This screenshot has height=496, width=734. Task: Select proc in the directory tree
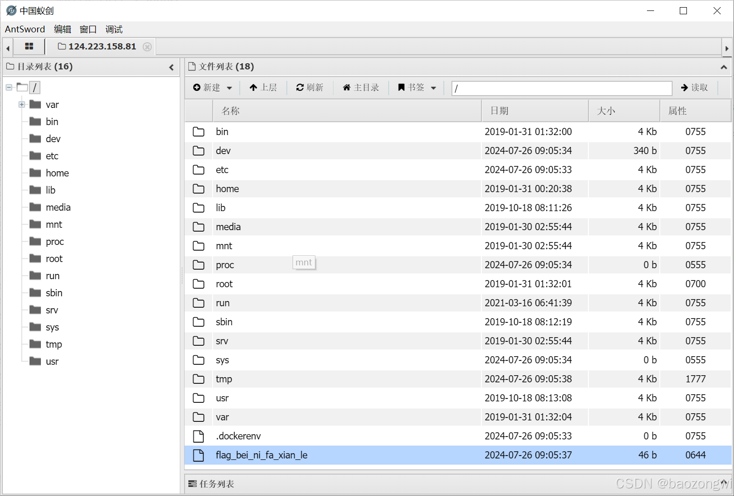[x=55, y=242]
